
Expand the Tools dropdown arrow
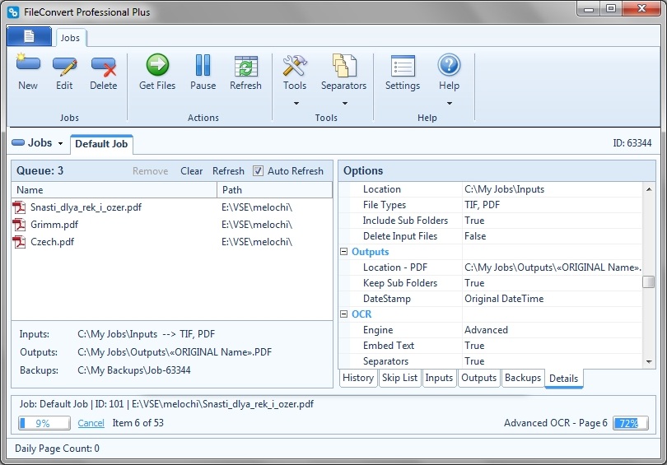tap(296, 103)
